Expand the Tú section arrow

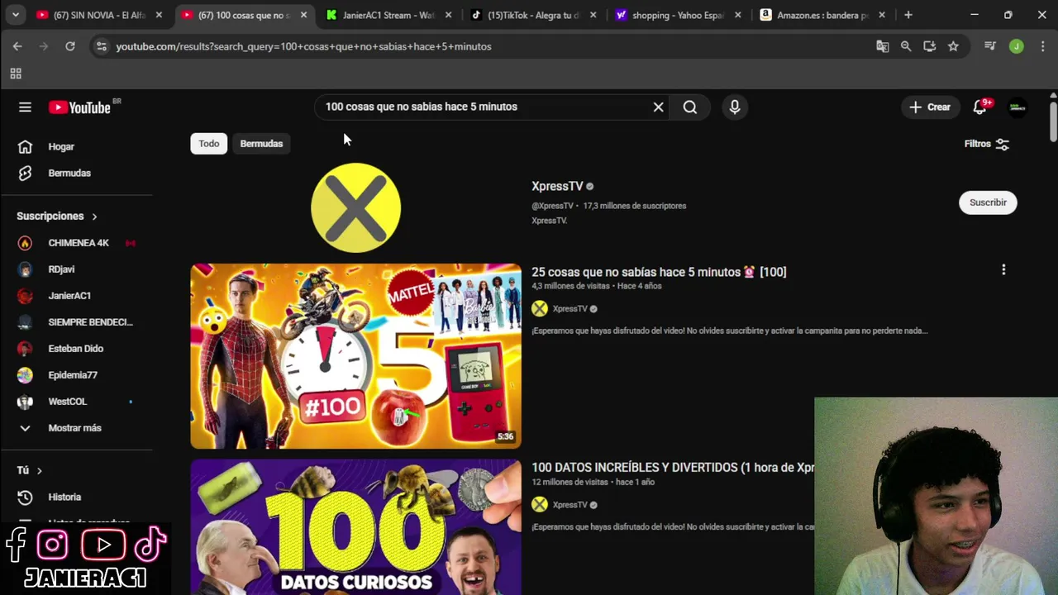click(x=39, y=471)
